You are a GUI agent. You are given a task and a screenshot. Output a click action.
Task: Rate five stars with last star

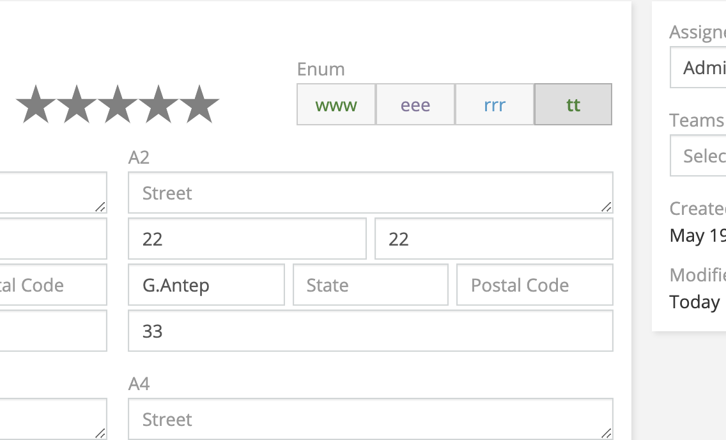coord(199,104)
